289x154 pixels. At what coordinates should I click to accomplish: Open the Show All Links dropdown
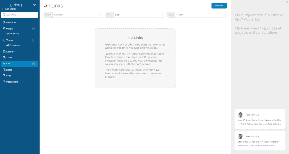[73, 15]
